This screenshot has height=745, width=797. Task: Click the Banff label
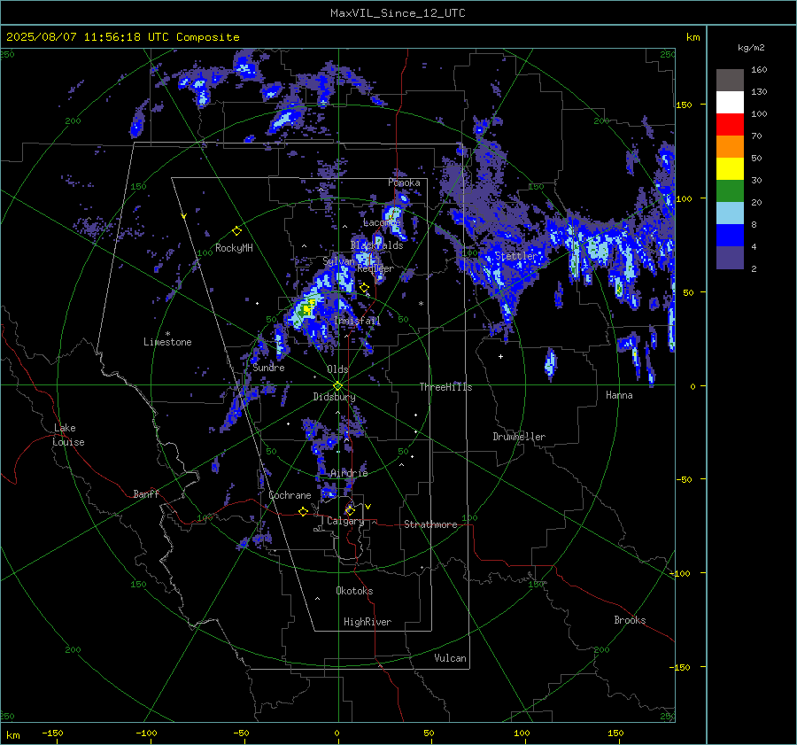146,493
